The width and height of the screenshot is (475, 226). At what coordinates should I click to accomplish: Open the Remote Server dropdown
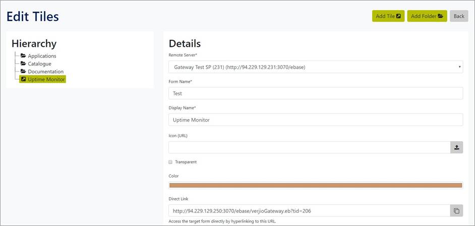pos(315,67)
